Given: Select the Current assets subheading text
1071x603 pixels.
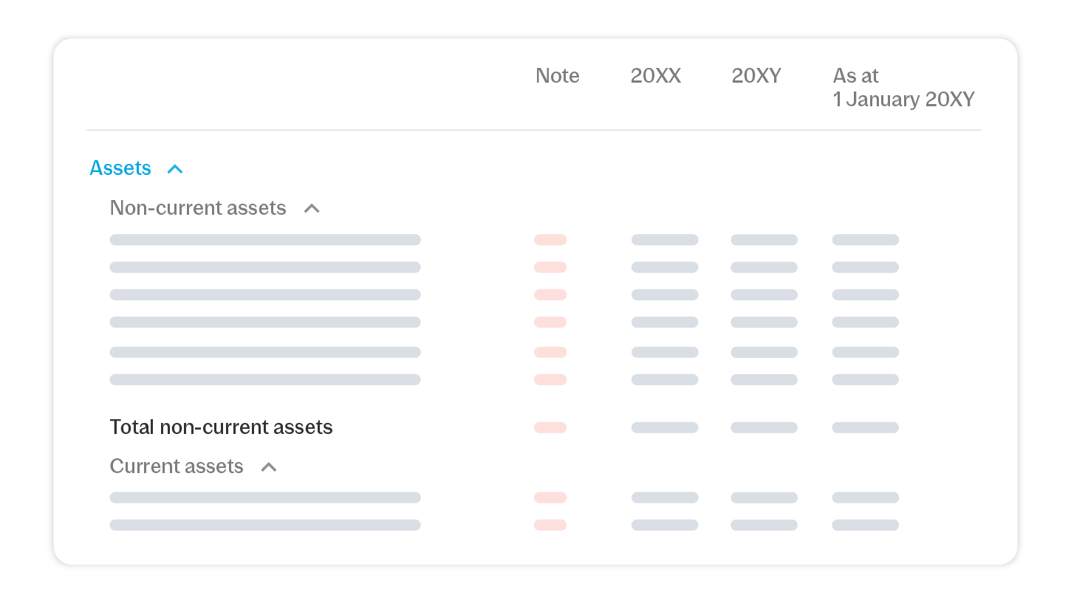Looking at the screenshot, I should (x=177, y=466).
